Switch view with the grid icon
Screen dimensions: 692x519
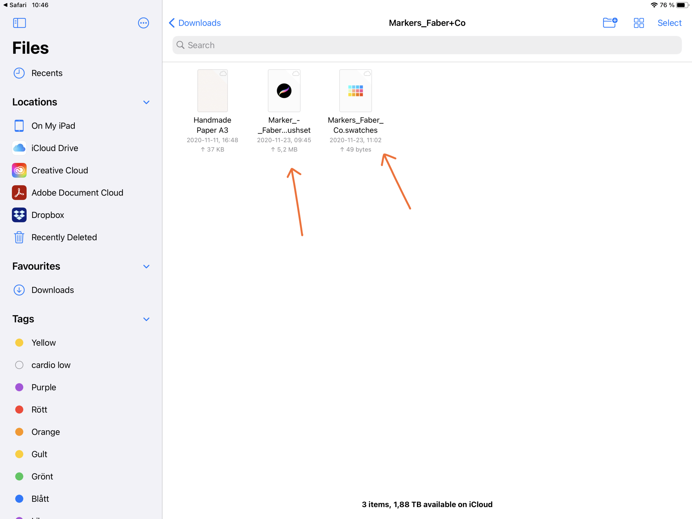pos(639,23)
